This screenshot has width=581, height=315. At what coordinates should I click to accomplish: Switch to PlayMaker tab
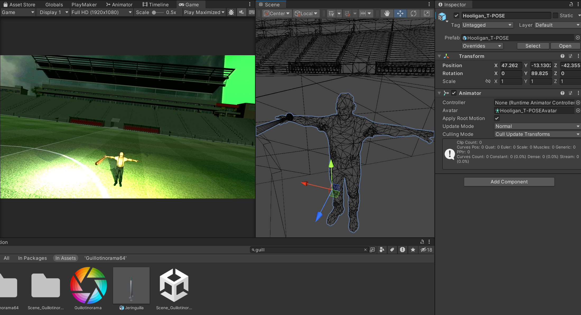[84, 4]
